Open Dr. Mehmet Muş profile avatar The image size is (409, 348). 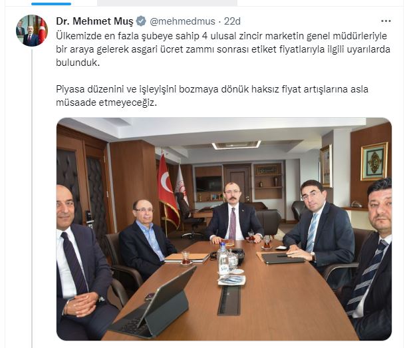click(x=32, y=31)
